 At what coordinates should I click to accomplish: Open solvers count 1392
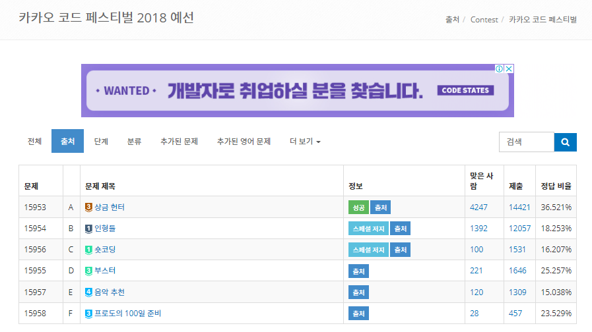(x=478, y=229)
